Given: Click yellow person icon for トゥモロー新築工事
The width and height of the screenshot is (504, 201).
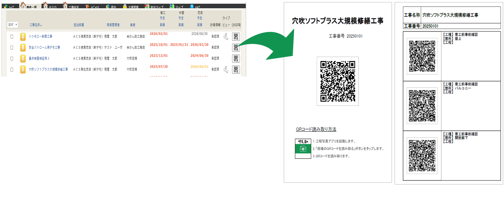Looking at the screenshot, I should point(23,36).
